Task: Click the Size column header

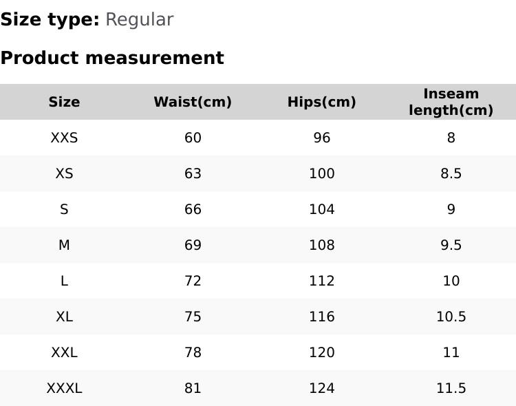Action: point(64,102)
